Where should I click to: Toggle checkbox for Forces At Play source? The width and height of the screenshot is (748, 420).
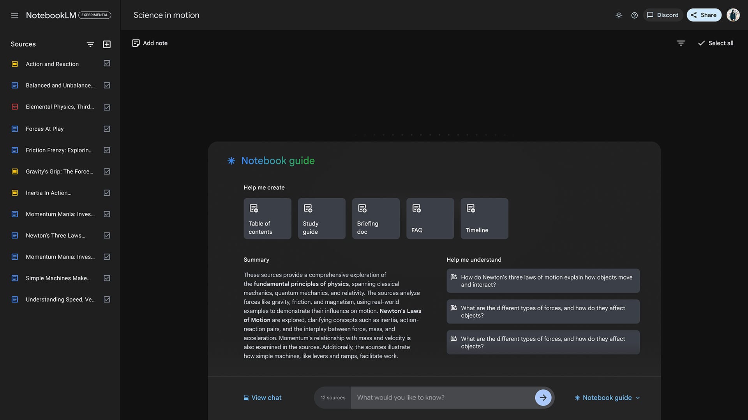click(106, 129)
